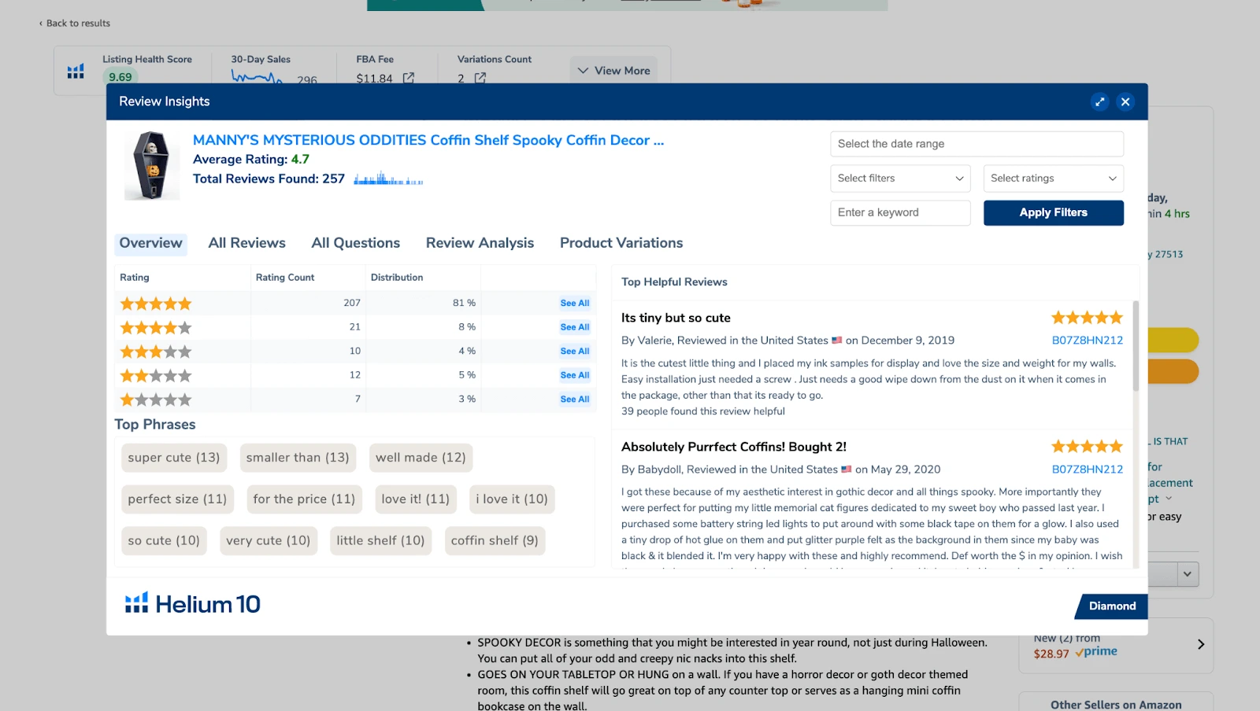
Task: Open the Select filters dropdown
Action: coord(899,178)
